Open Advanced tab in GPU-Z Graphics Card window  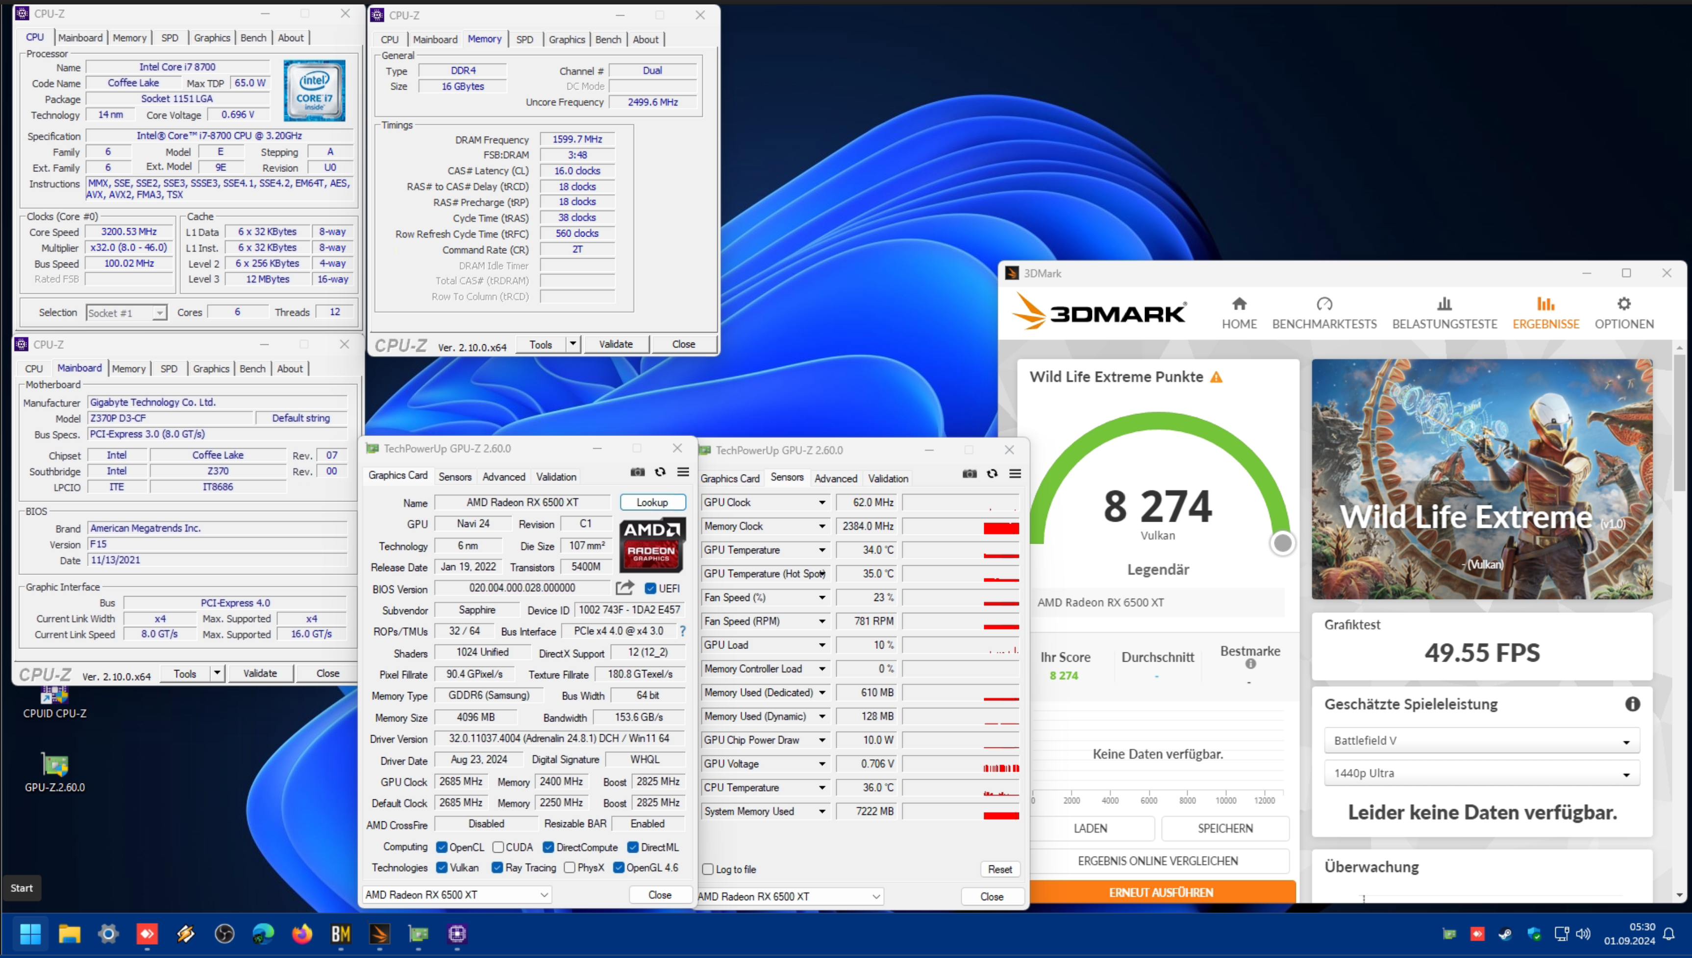(504, 477)
